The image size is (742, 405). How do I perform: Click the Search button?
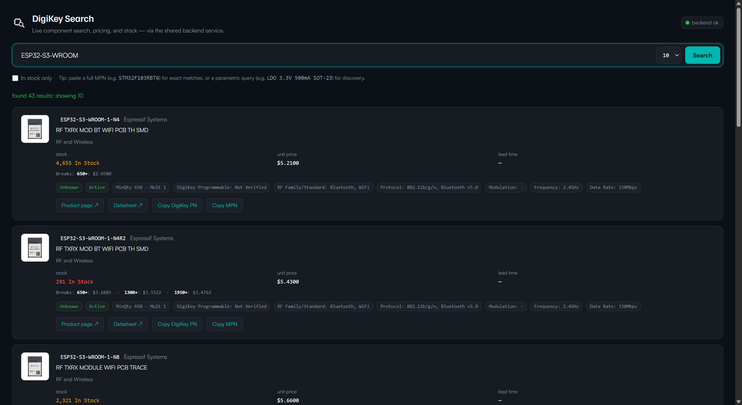702,55
